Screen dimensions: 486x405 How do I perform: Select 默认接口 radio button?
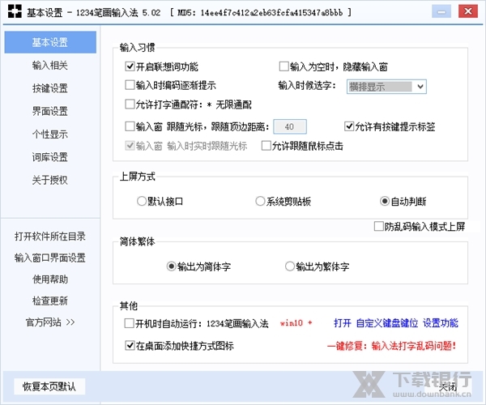(141, 201)
